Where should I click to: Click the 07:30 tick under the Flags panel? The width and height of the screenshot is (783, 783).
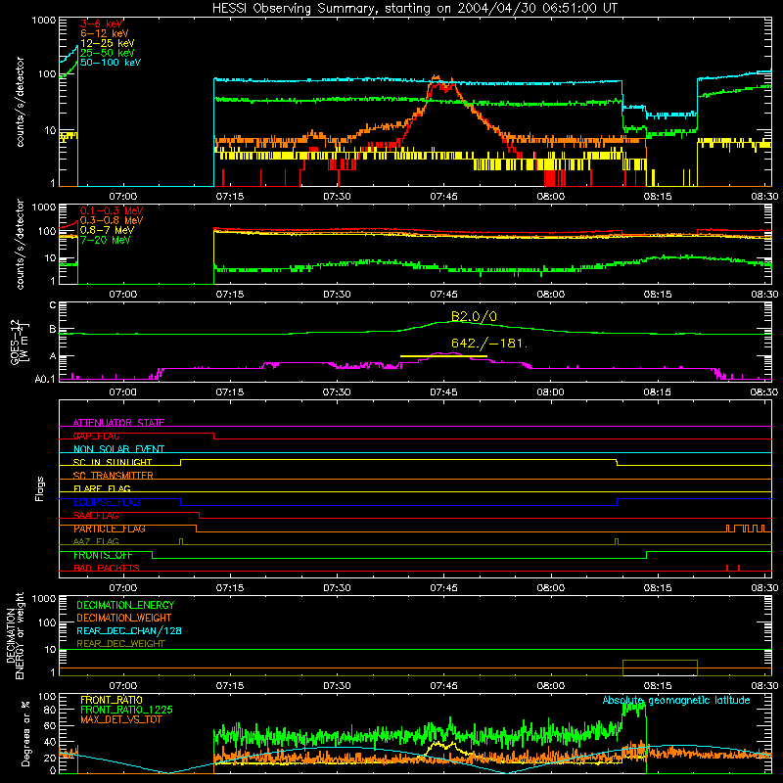click(337, 588)
